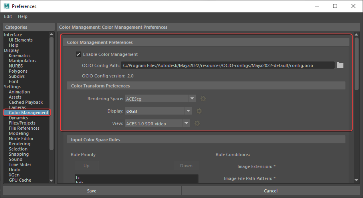
Task: Open the Help menu
Action: click(x=23, y=16)
